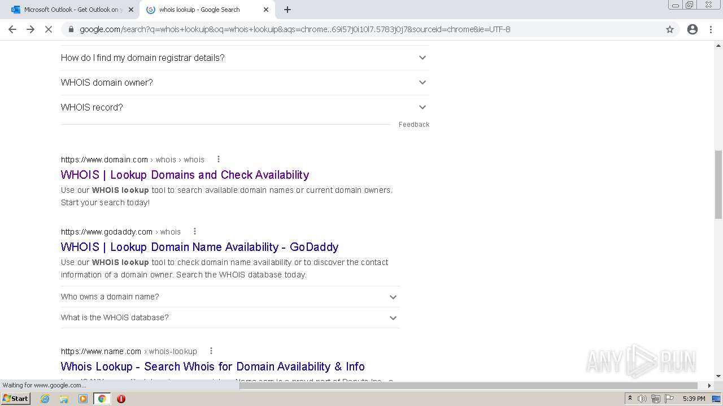Open Windows Explorer folder icon in taskbar
Screen dimensions: 723x406
(x=64, y=399)
